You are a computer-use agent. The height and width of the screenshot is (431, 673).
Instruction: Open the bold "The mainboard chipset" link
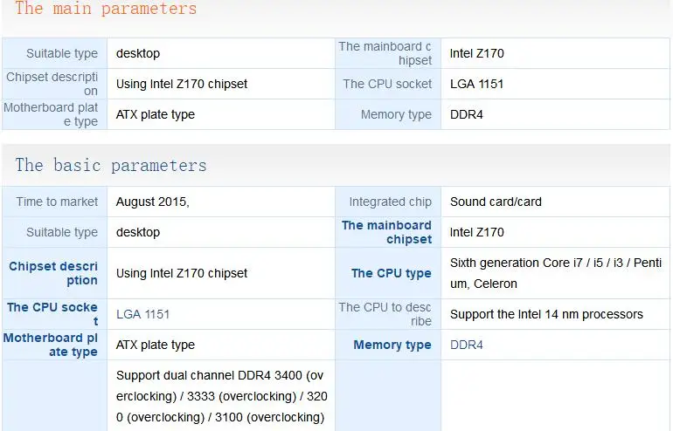pyautogui.click(x=386, y=232)
